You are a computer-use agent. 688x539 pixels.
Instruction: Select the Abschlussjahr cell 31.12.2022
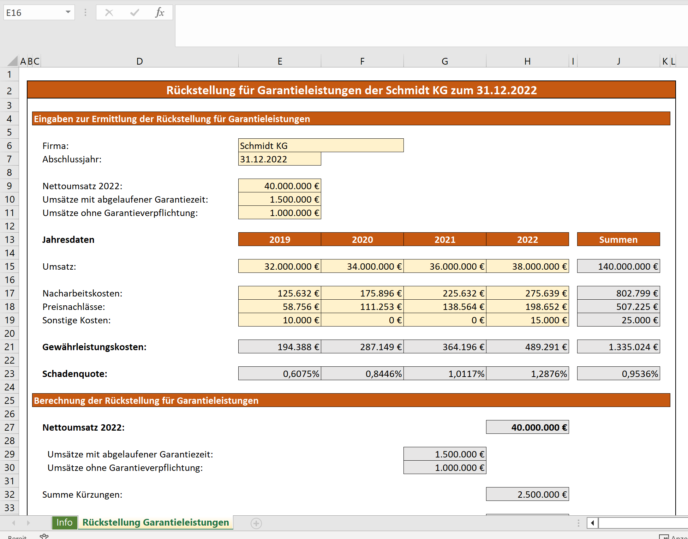click(279, 159)
